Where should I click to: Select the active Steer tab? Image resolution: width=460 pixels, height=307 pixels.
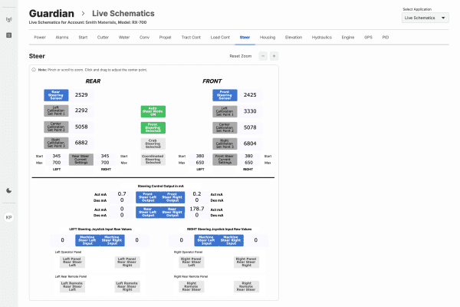coord(245,38)
